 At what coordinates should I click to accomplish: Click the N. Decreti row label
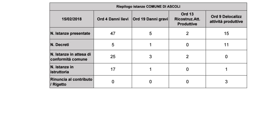[60, 45]
